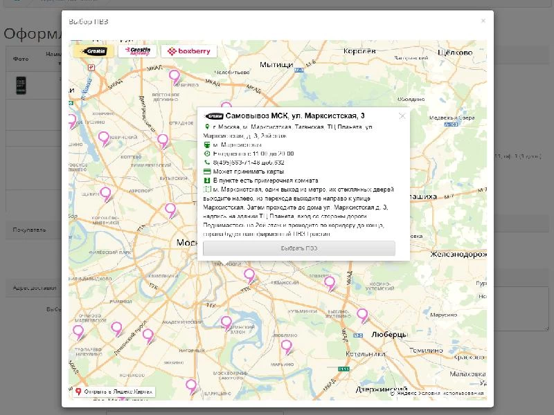The image size is (554, 415).
Task: Click the Мытищи city label on map
Action: tap(276, 64)
